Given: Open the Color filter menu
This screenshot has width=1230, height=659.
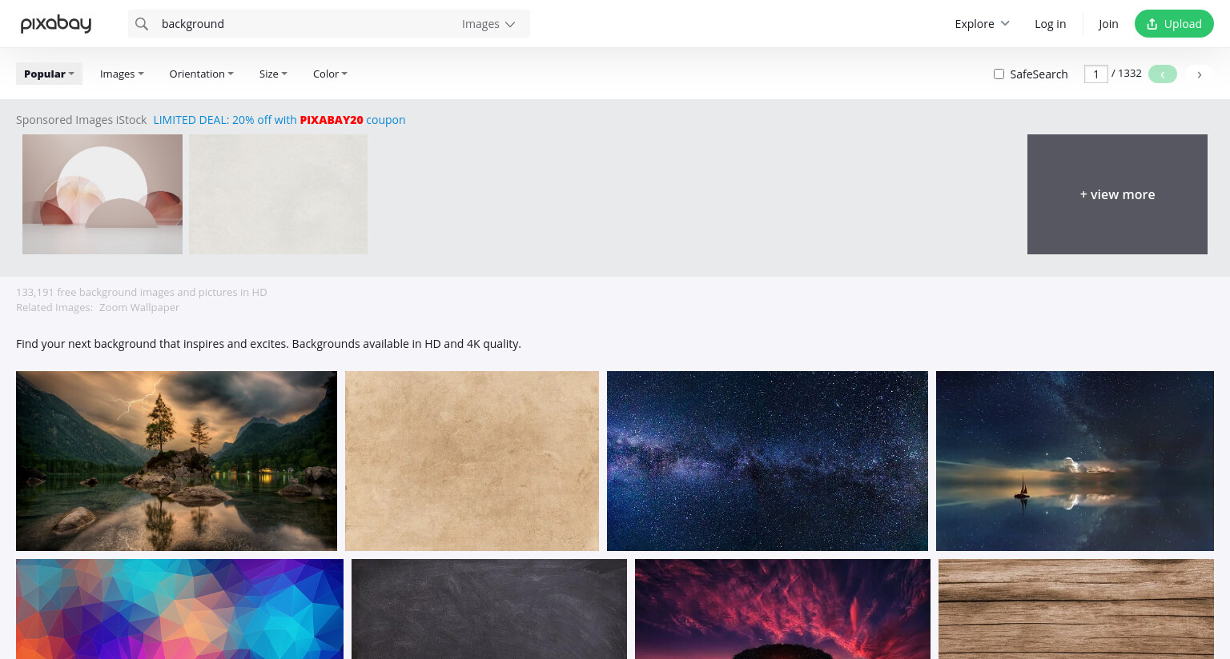Looking at the screenshot, I should click(x=330, y=74).
